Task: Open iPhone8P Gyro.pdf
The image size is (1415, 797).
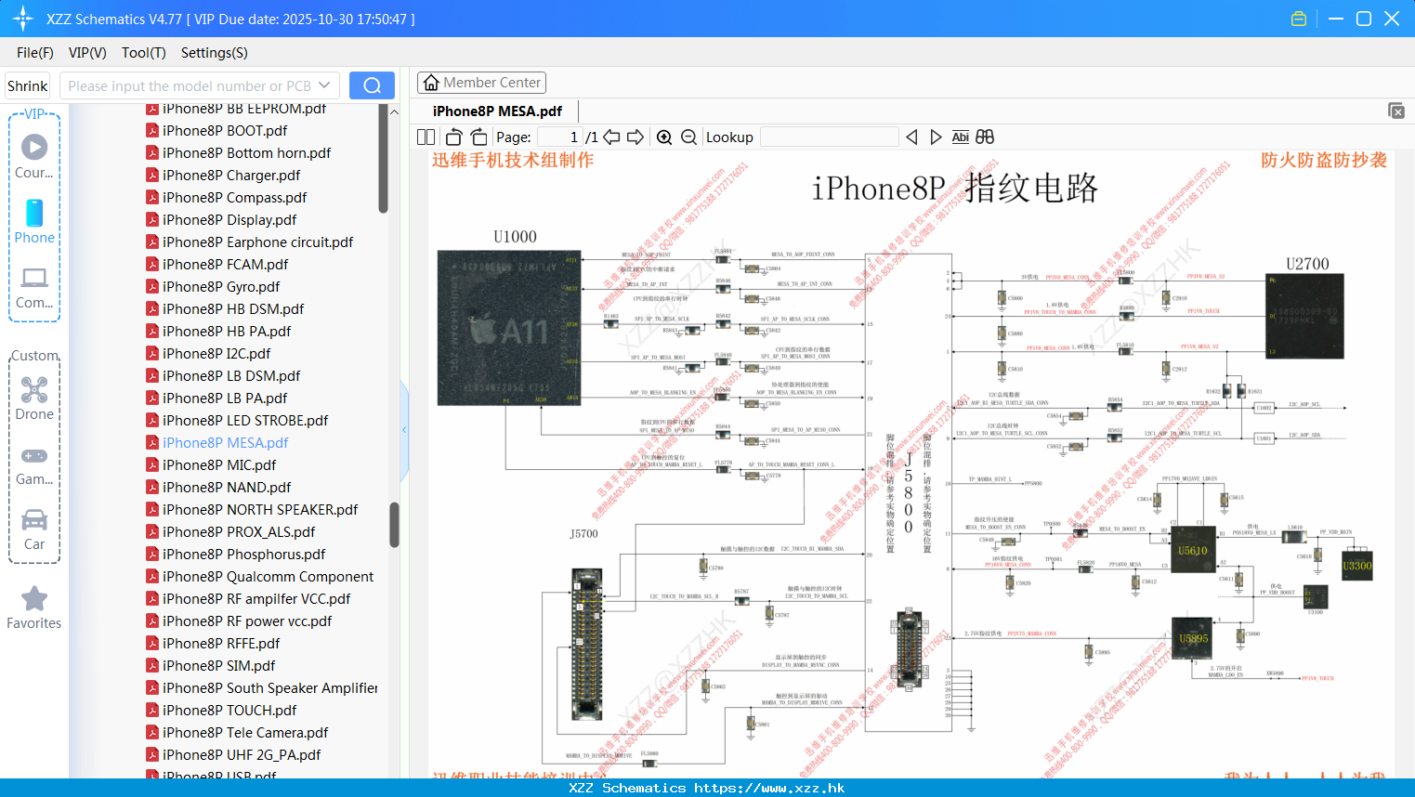Action: 221,287
